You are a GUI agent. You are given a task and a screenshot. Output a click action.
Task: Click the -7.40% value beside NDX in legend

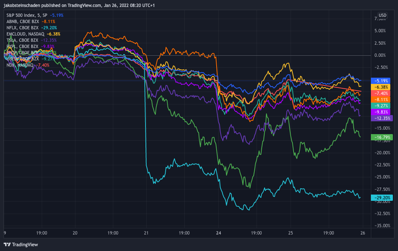[x=43, y=65]
